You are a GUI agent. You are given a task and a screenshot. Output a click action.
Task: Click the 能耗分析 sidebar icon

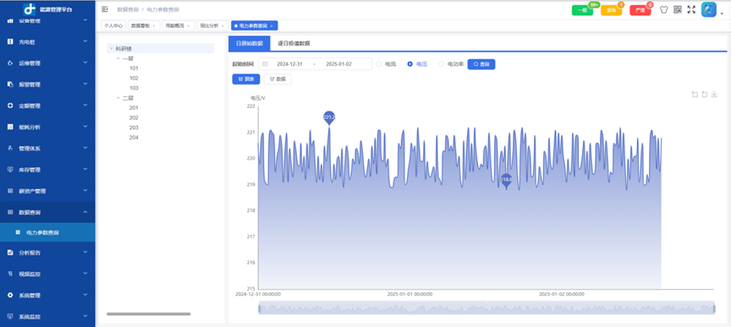coord(10,127)
